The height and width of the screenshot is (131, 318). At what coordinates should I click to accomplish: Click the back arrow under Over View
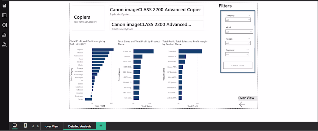(242, 104)
